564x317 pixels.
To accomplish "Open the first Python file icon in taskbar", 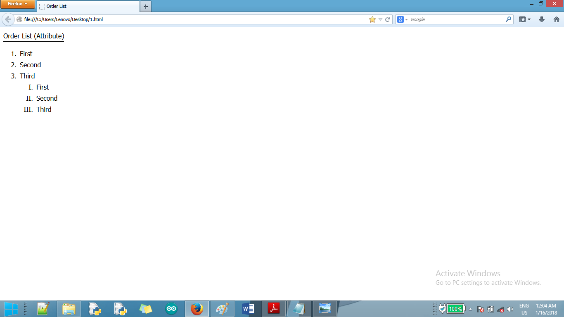I will point(95,309).
